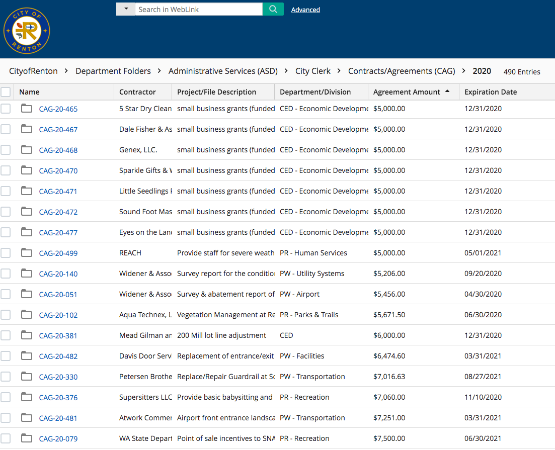Open the Advanced search link
The height and width of the screenshot is (450, 555).
[x=305, y=10]
